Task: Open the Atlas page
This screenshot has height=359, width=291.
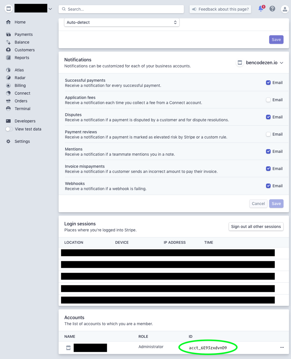Action: tap(19, 70)
